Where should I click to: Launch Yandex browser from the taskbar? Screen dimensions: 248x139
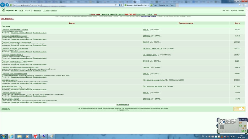pyautogui.click(x=35, y=136)
